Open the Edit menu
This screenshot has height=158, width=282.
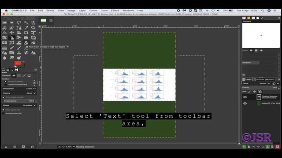pyautogui.click(x=40, y=11)
